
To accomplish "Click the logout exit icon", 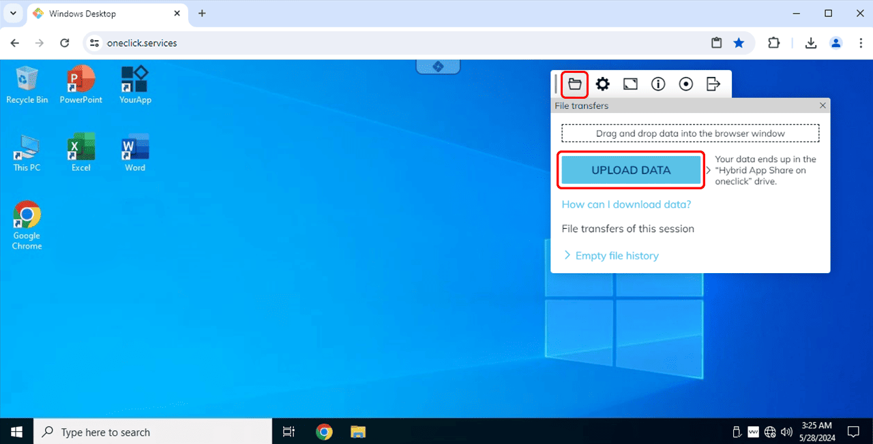I will pos(713,84).
